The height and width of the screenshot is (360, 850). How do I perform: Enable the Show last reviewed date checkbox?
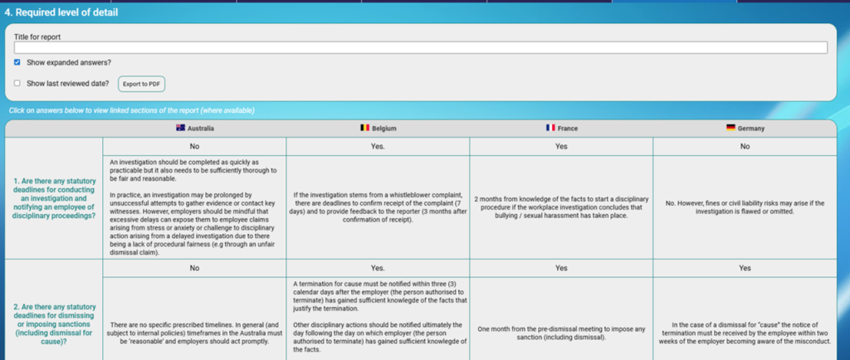click(17, 83)
